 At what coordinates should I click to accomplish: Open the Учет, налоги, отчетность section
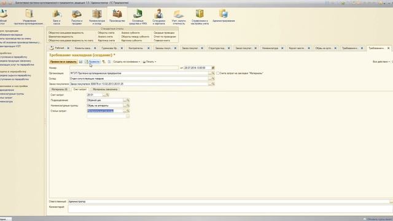click(179, 17)
